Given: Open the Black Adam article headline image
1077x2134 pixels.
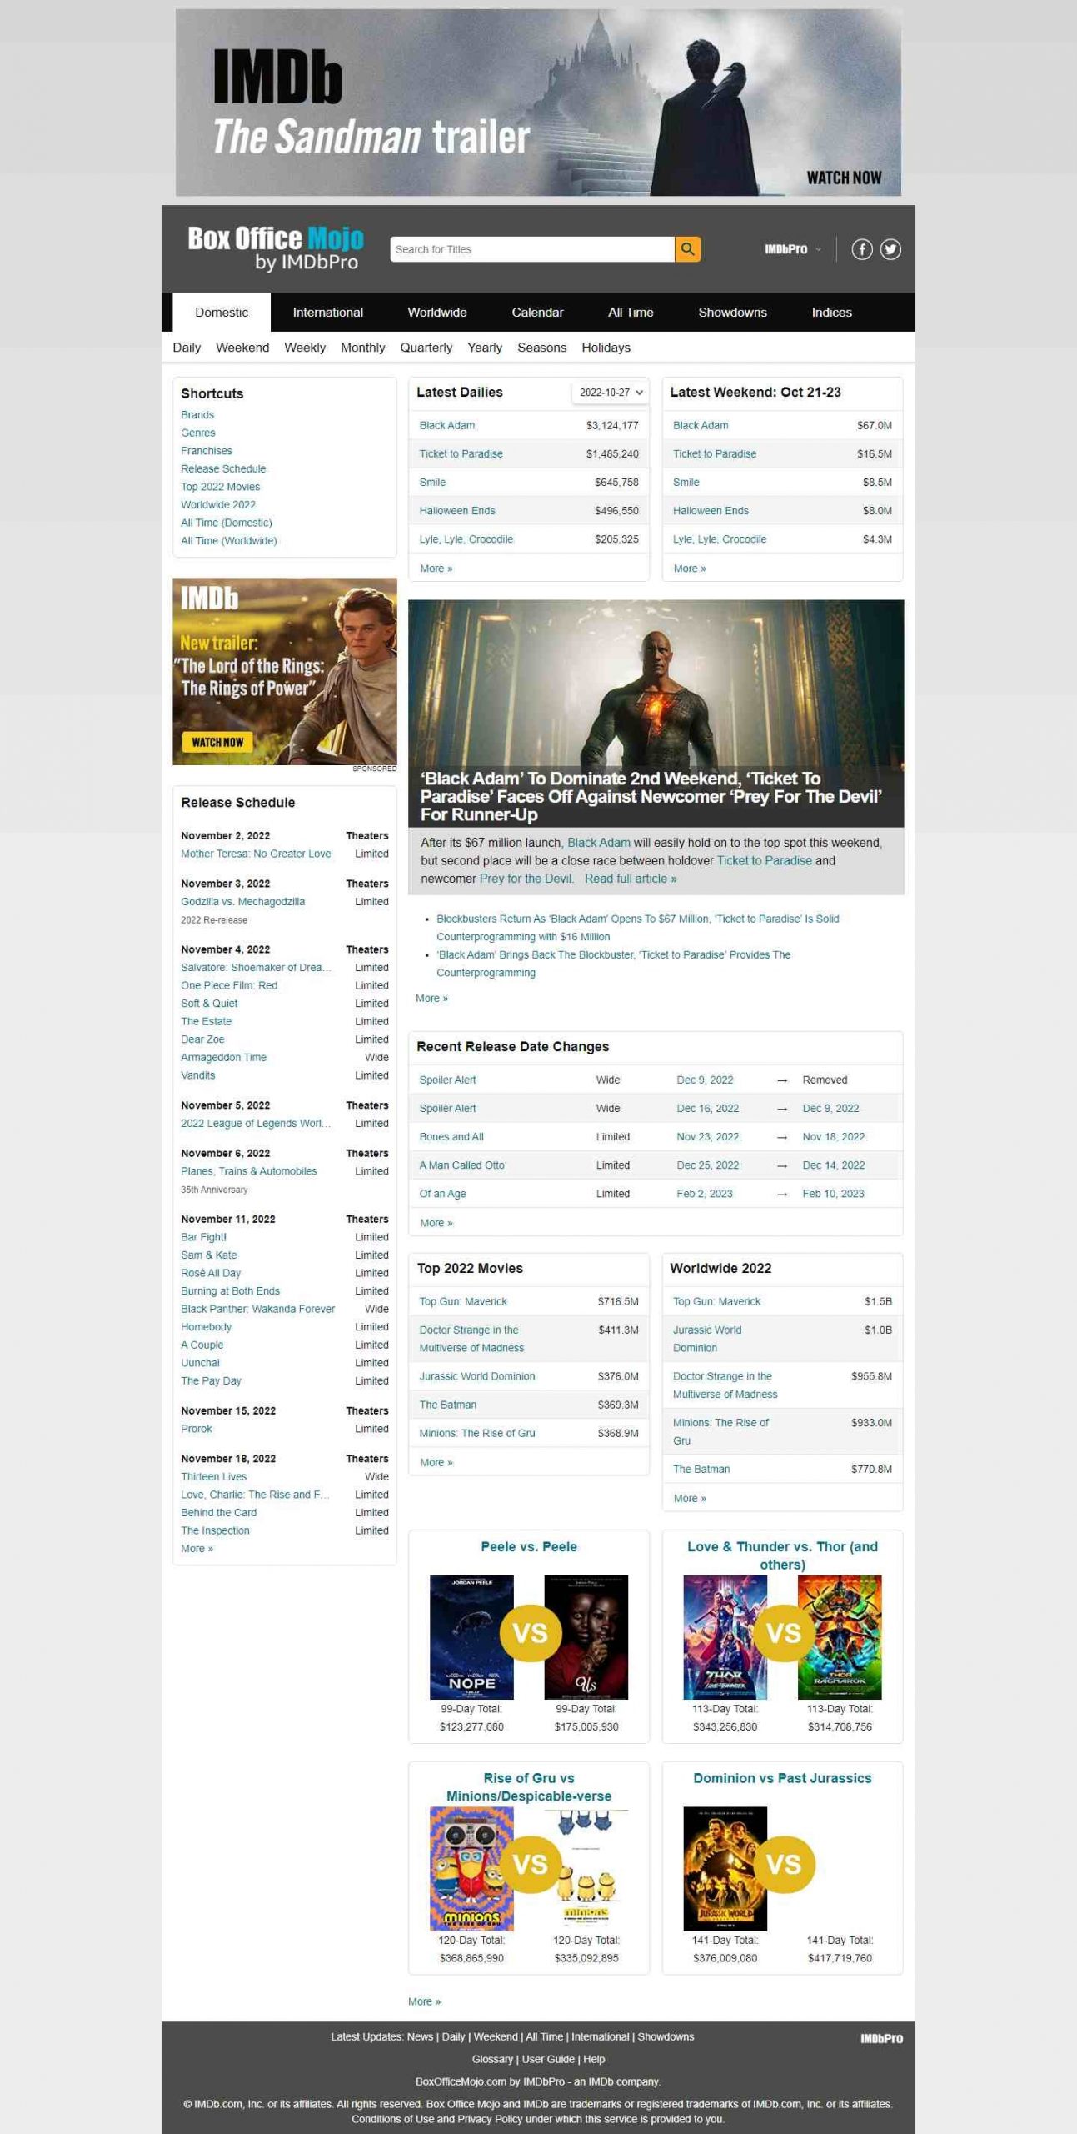Looking at the screenshot, I should [656, 713].
